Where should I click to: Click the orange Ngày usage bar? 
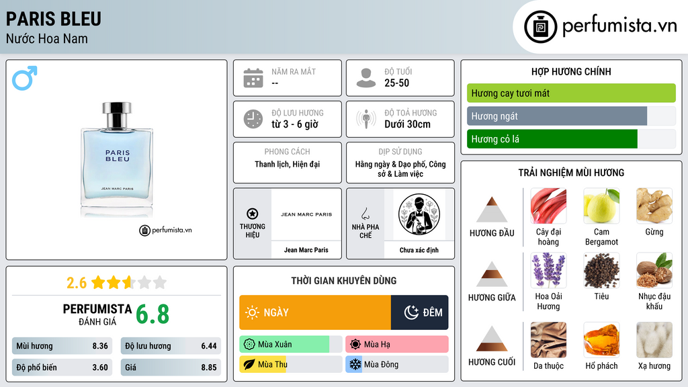(315, 312)
